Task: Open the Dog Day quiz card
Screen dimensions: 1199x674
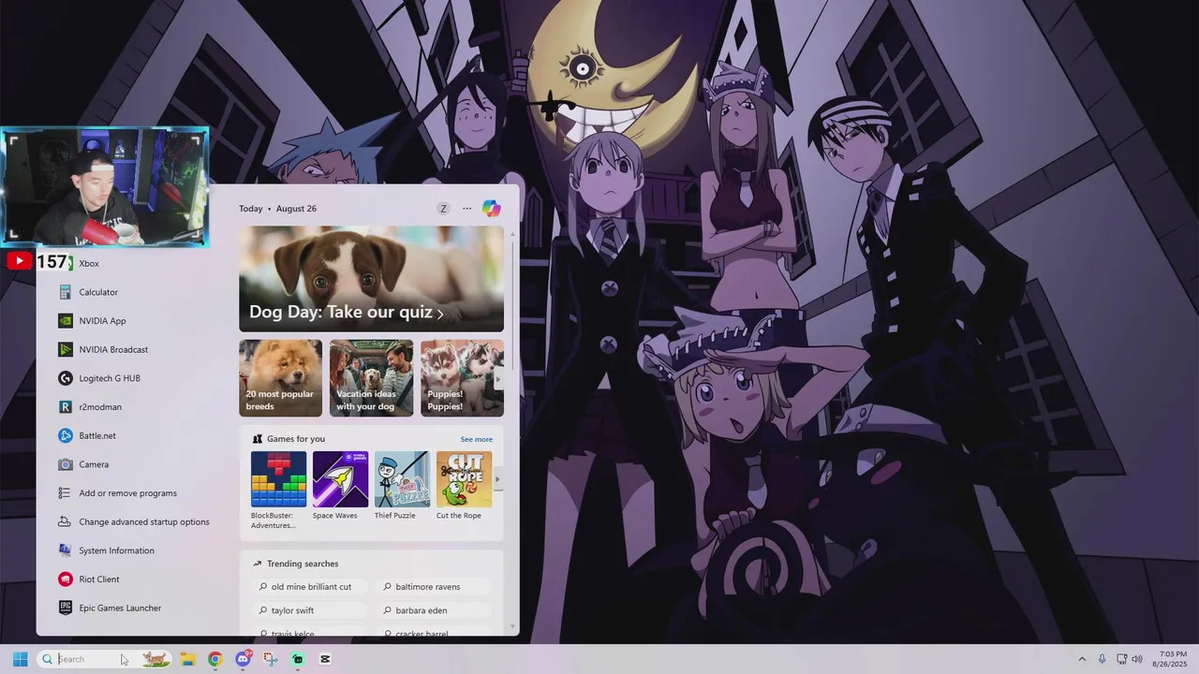Action: [371, 279]
